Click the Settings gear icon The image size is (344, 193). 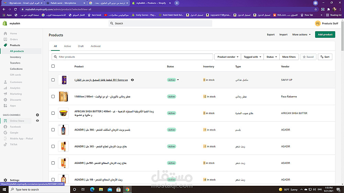click(x=6, y=180)
